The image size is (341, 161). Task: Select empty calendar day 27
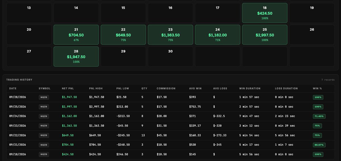coord(29,57)
